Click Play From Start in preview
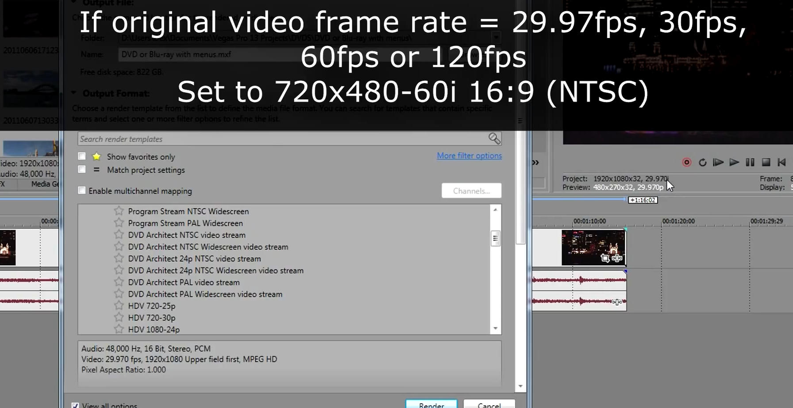Viewport: 793px width, 408px height. pyautogui.click(x=718, y=162)
